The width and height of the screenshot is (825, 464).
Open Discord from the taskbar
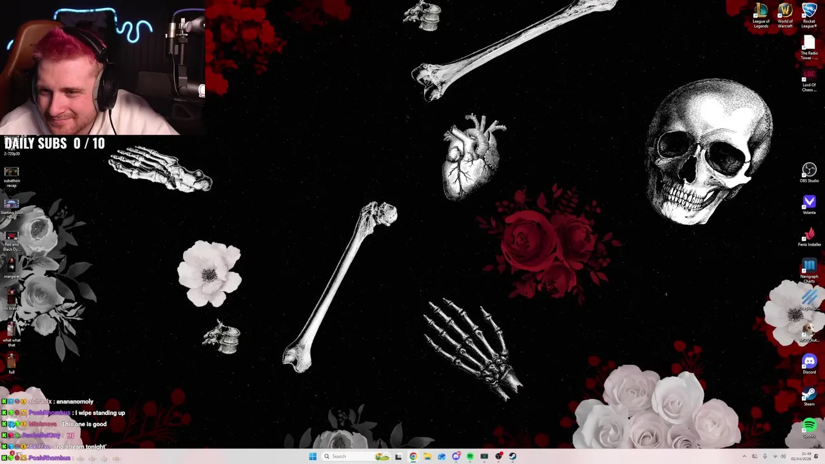[x=456, y=456]
